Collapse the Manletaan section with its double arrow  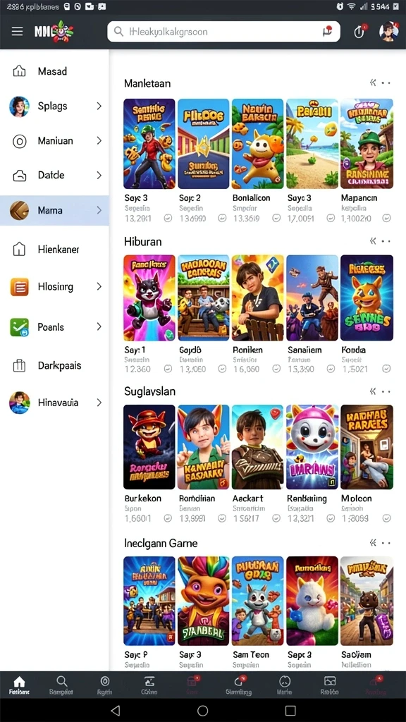(x=373, y=83)
